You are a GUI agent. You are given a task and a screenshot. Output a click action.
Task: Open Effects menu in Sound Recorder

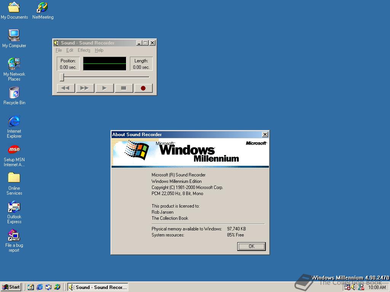pyautogui.click(x=84, y=50)
